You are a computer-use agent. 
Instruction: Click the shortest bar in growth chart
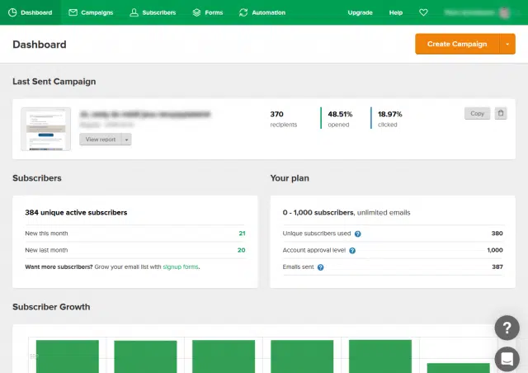tap(459, 368)
